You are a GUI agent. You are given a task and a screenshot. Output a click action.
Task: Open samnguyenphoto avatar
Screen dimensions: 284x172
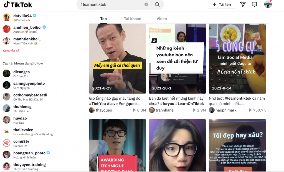[x=7, y=85]
